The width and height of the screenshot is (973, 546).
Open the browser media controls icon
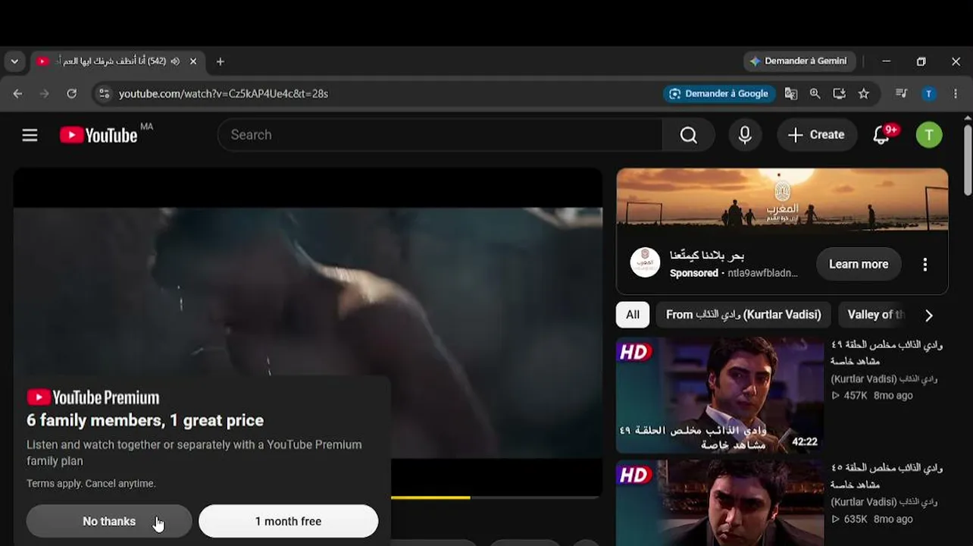(901, 93)
